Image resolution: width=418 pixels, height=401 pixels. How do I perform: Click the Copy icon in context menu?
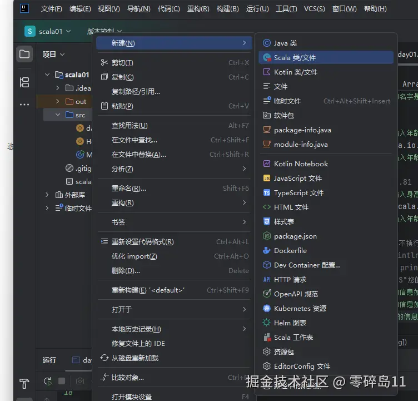point(104,77)
